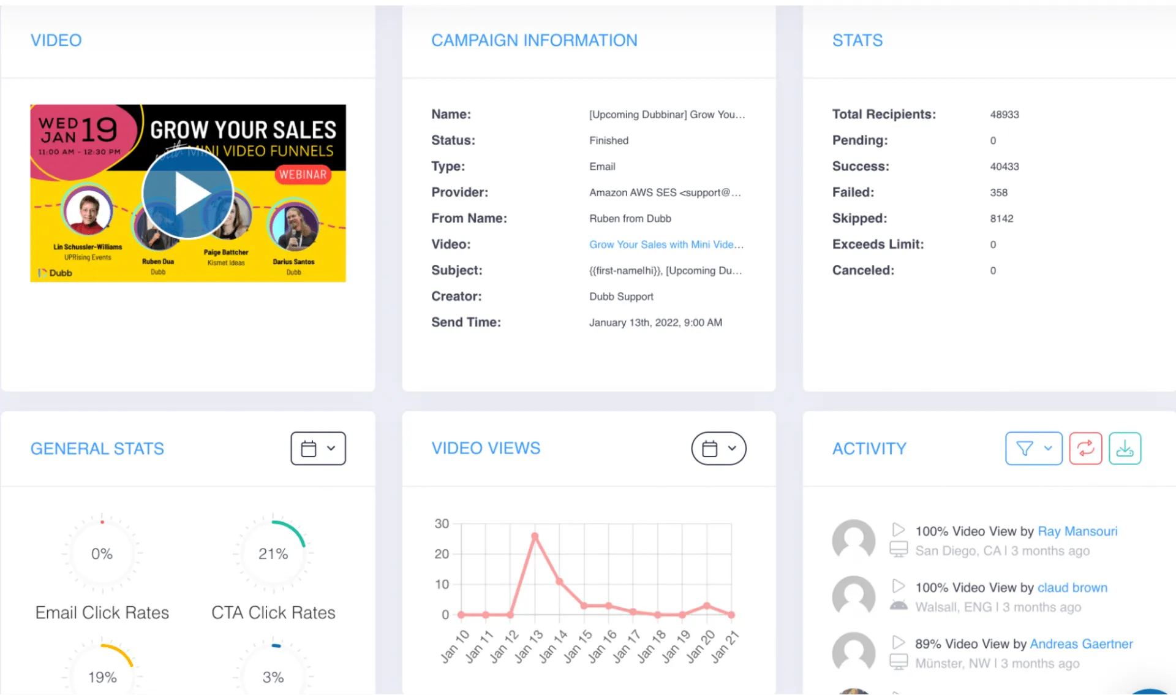Play the Grow Your Sales webinar video
The width and height of the screenshot is (1176, 695).
pos(188,194)
